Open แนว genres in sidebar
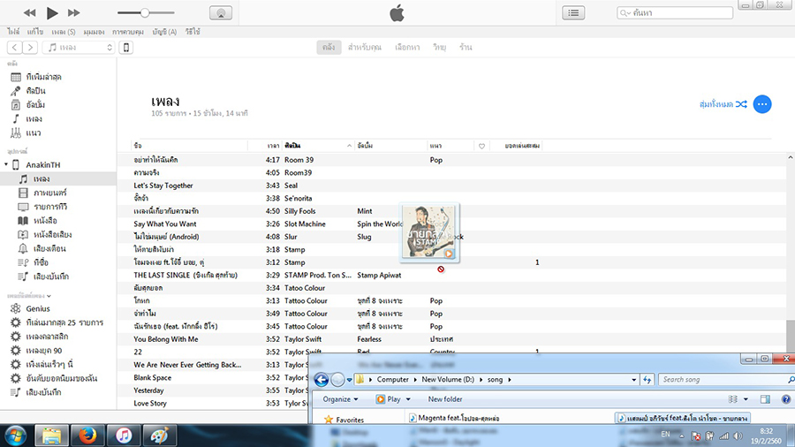 tap(33, 133)
